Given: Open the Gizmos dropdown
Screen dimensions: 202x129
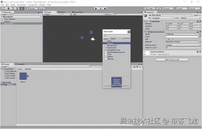Looking at the screenshot, I should tap(108, 14).
